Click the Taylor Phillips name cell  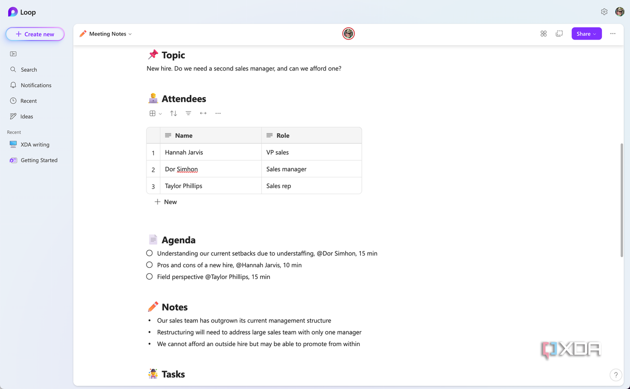coord(211,186)
